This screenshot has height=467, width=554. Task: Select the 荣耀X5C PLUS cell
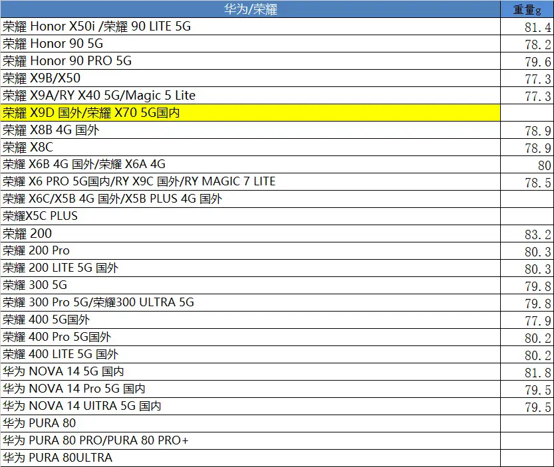(251, 216)
